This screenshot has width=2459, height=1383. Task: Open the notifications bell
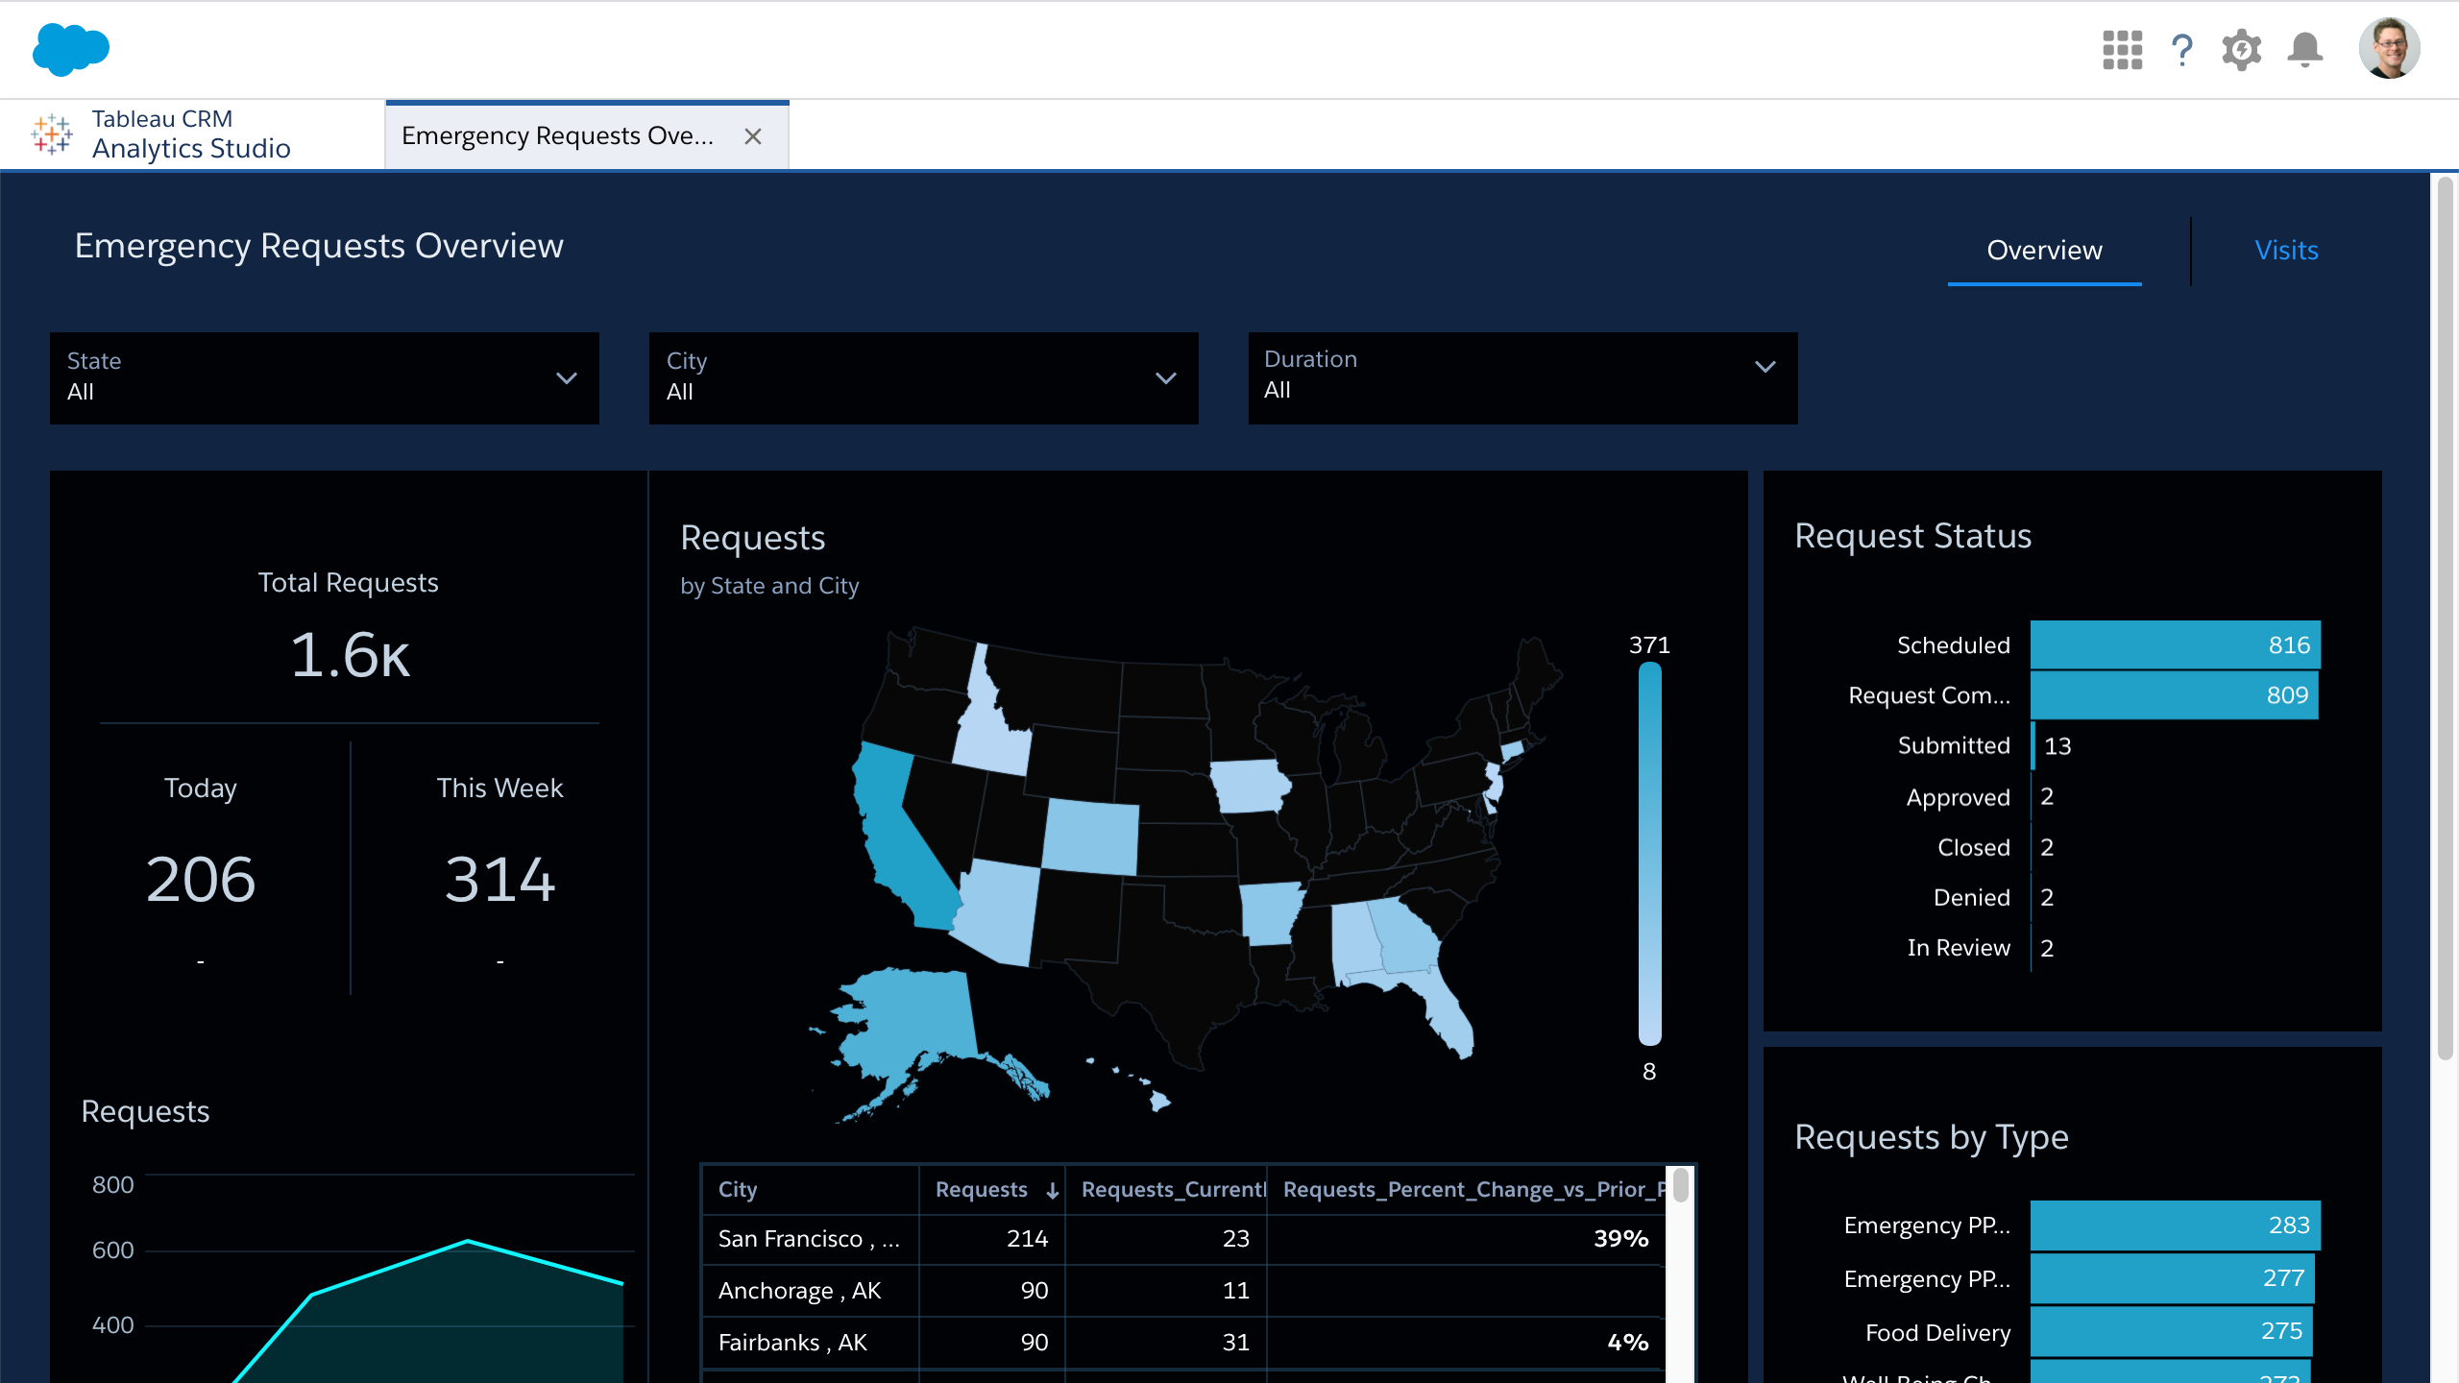tap(2304, 50)
